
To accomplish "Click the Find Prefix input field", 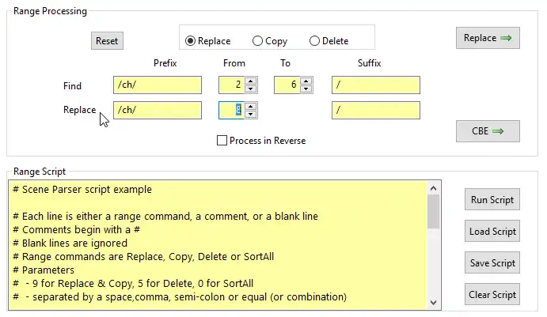I will (x=158, y=85).
